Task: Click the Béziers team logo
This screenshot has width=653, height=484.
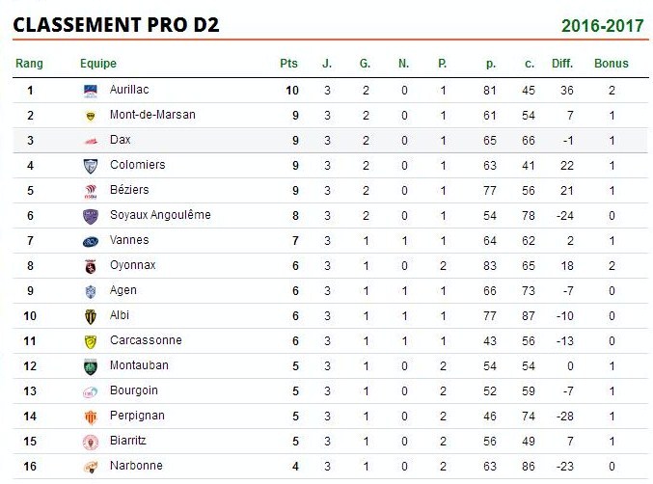Action: point(91,192)
